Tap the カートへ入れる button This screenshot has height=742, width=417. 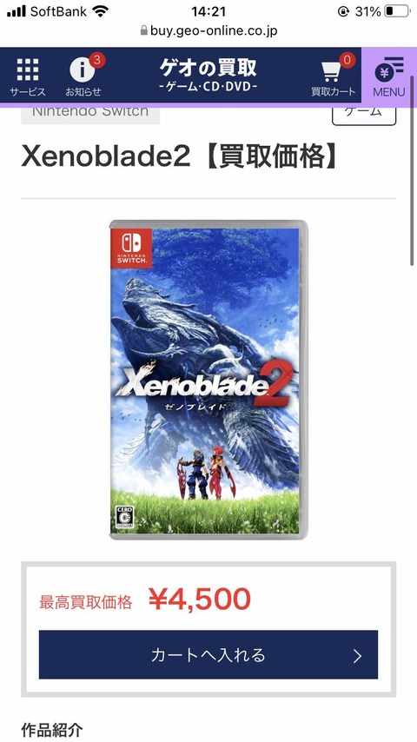click(208, 655)
